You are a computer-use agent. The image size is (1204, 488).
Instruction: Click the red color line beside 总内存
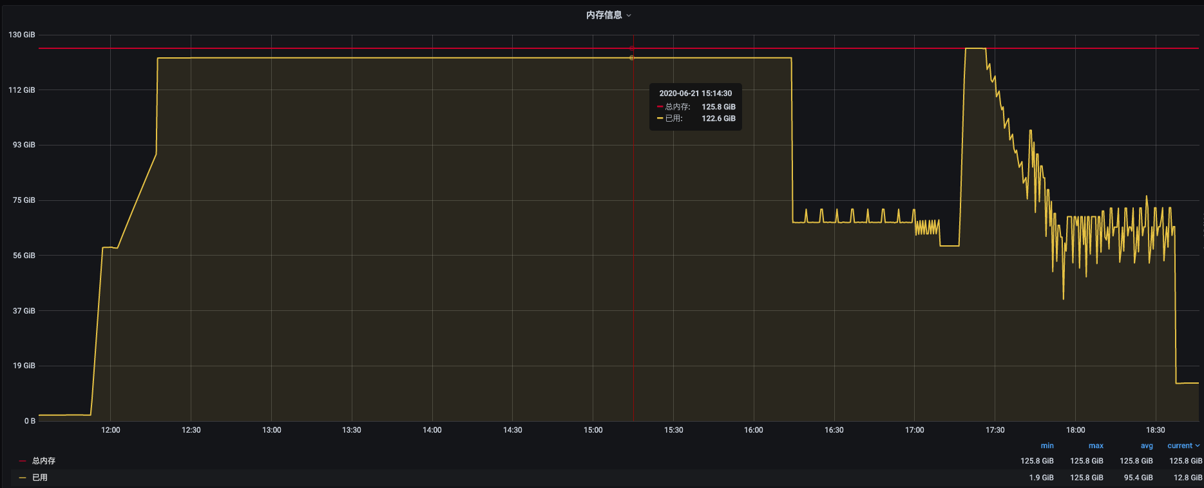point(23,461)
